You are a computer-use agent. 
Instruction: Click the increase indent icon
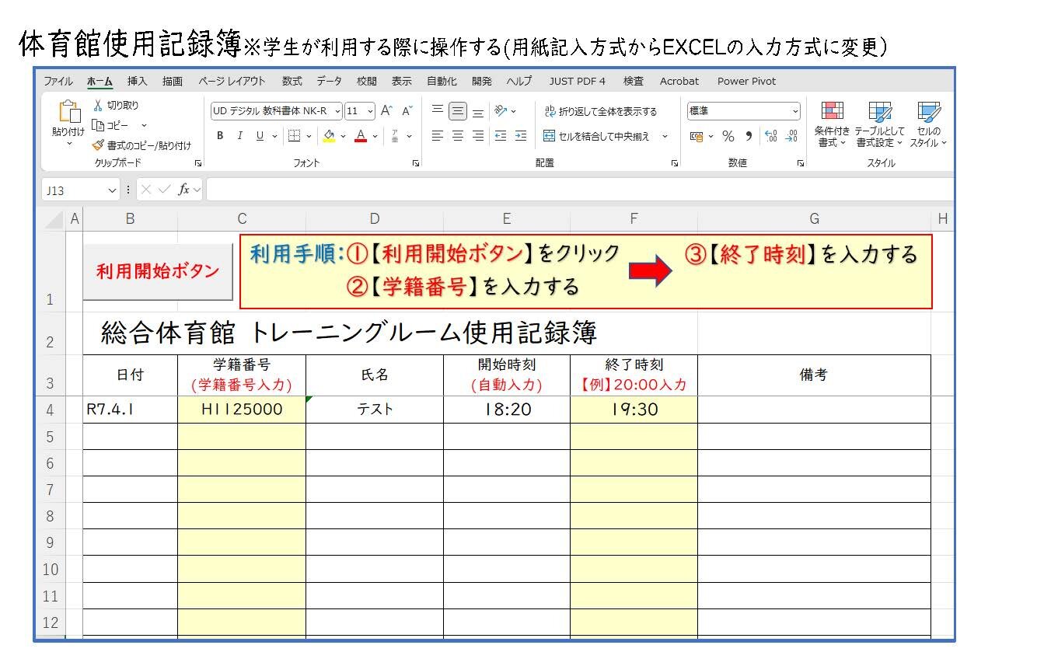pos(521,136)
